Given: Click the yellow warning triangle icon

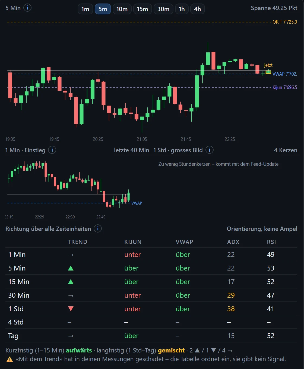Looking at the screenshot, I should 9,360.
